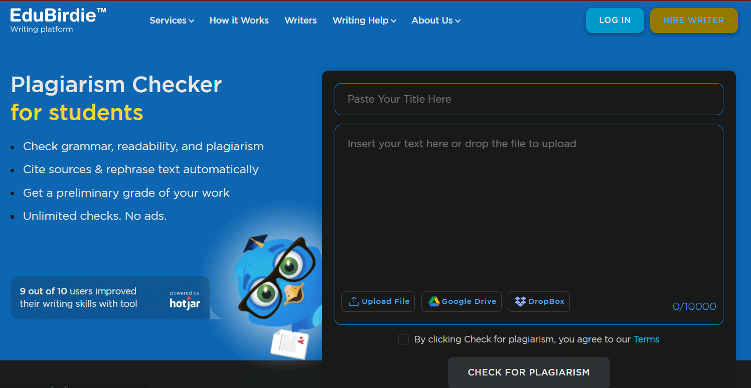This screenshot has height=388, width=751.
Task: Click the 'Writing platform' tagline
Action: pyautogui.click(x=42, y=29)
